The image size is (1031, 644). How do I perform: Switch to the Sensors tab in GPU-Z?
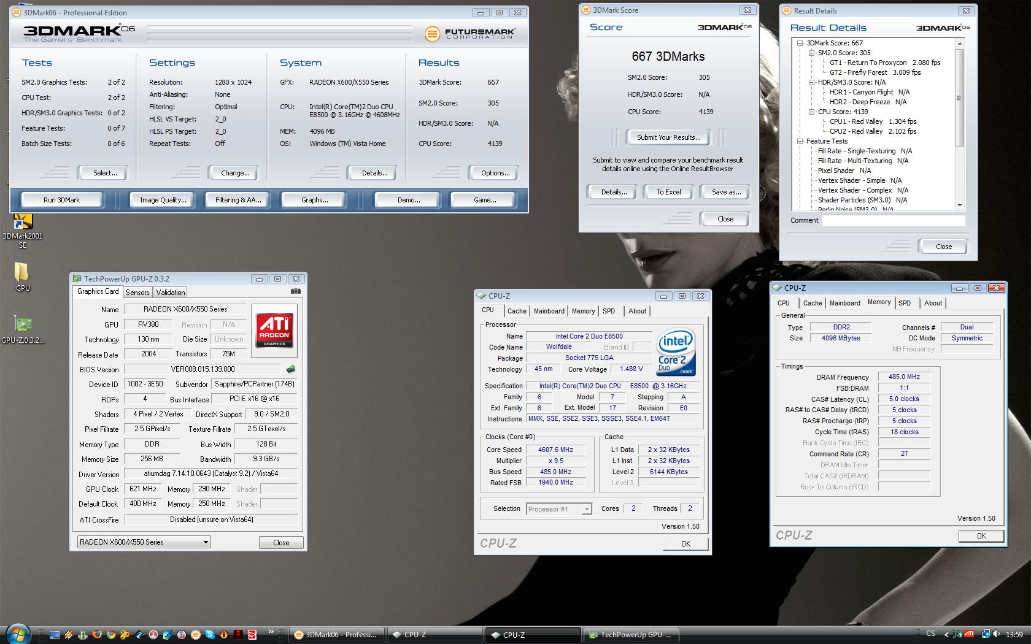click(137, 293)
